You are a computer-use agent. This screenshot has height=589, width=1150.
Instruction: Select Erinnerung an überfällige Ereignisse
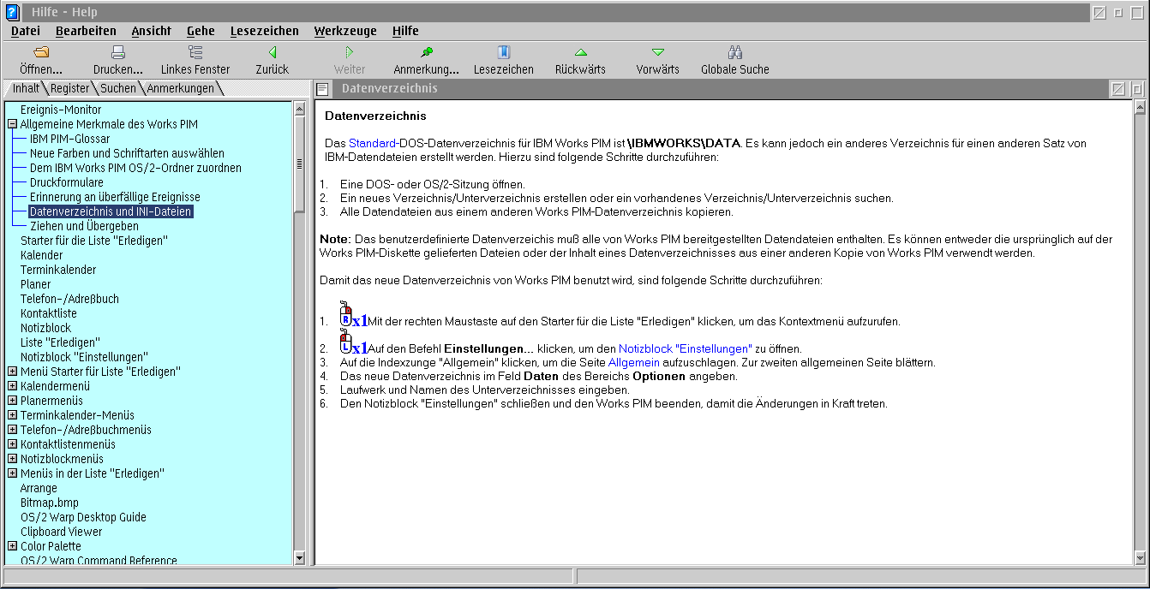coord(115,197)
